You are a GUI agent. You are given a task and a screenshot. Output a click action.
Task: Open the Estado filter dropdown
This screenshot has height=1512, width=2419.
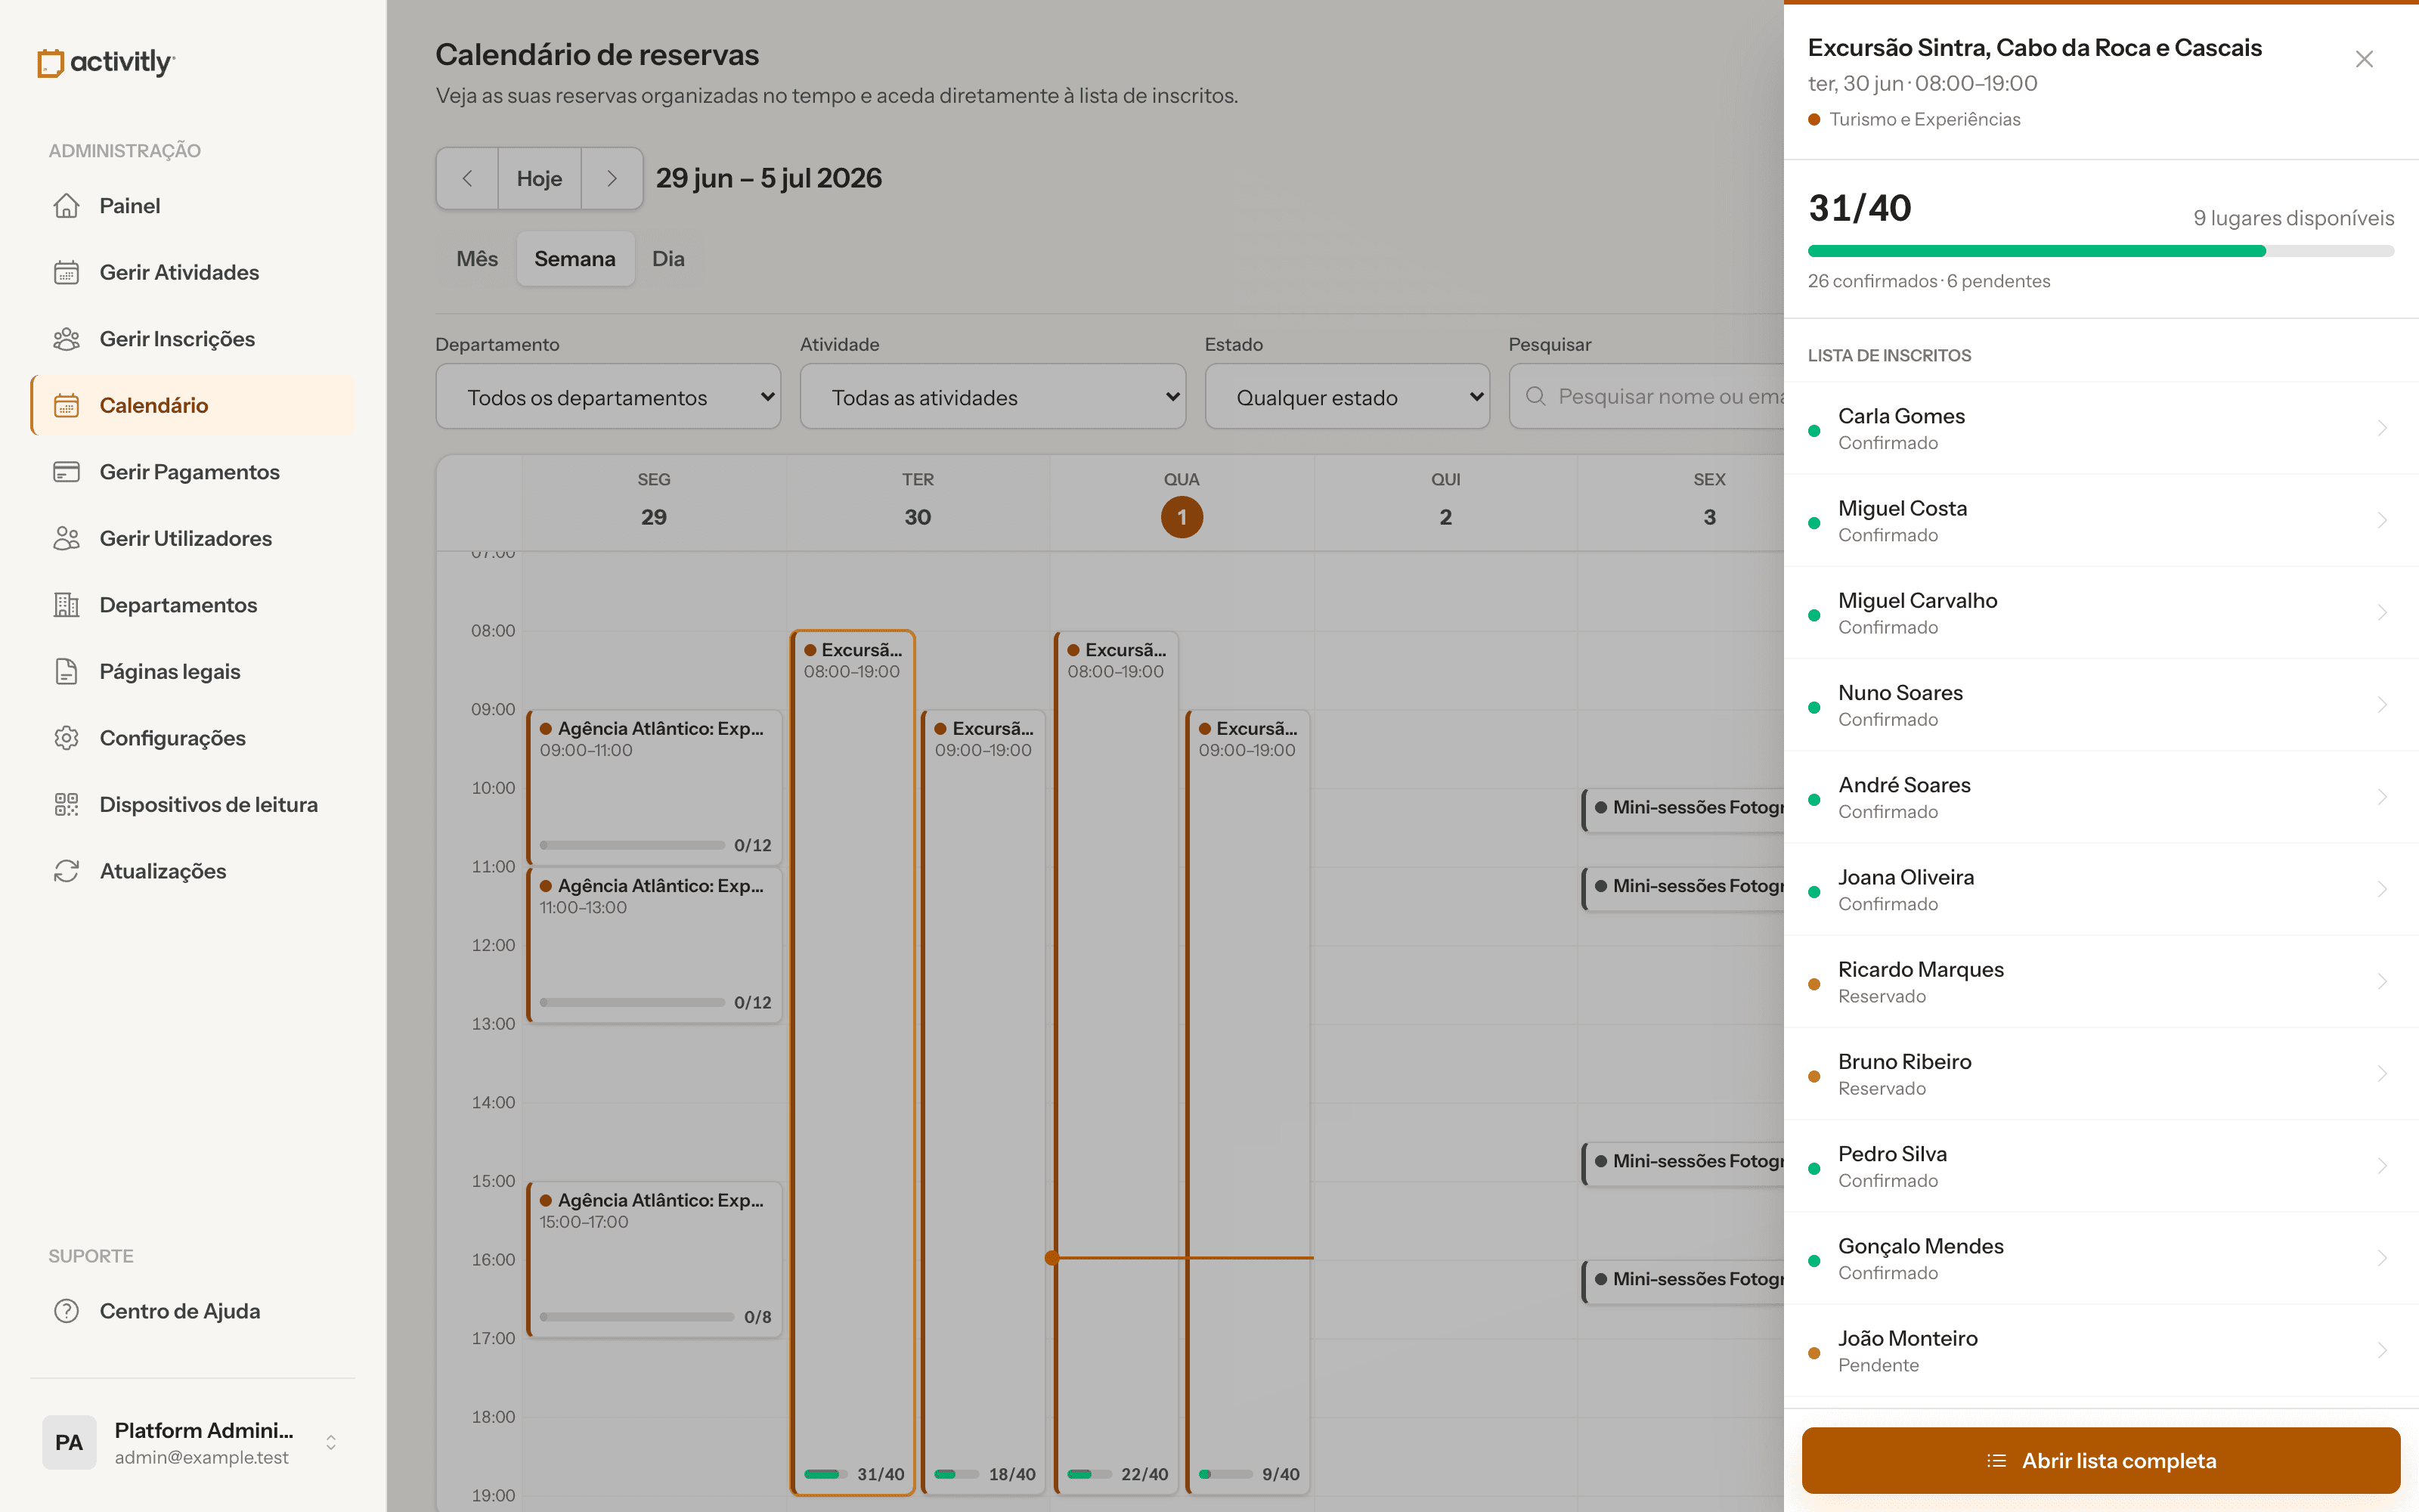tap(1347, 397)
